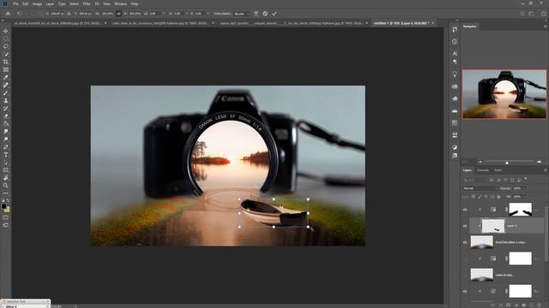Open the Search icon at top right
The image size is (549, 308).
click(x=522, y=14)
